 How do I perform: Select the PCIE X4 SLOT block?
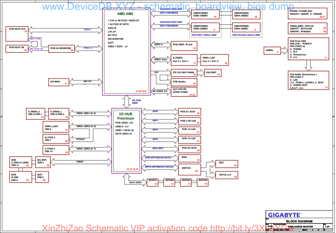point(189,149)
